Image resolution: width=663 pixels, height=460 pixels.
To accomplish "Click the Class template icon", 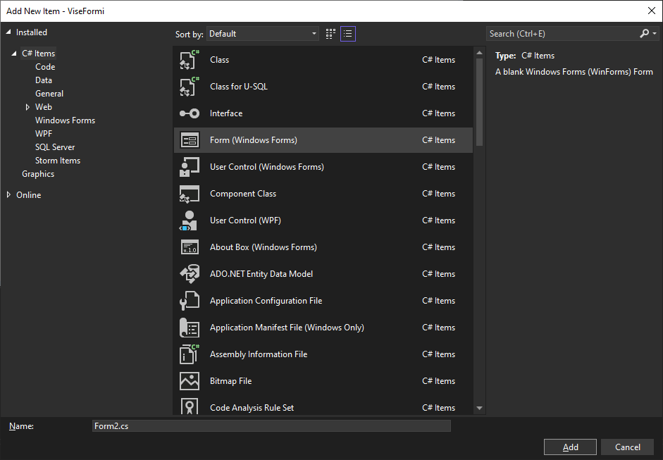I will pyautogui.click(x=189, y=60).
